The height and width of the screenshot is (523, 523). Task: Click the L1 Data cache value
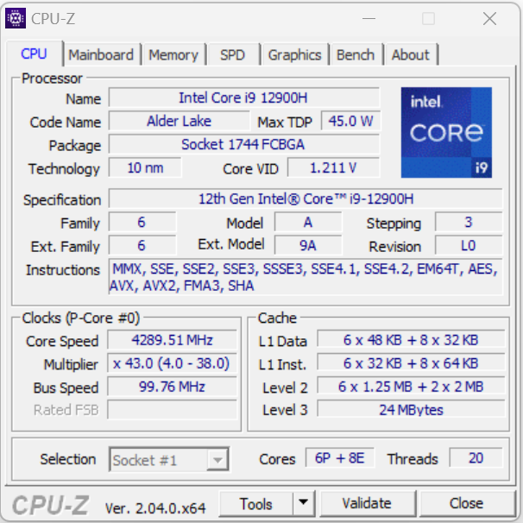[x=411, y=340]
